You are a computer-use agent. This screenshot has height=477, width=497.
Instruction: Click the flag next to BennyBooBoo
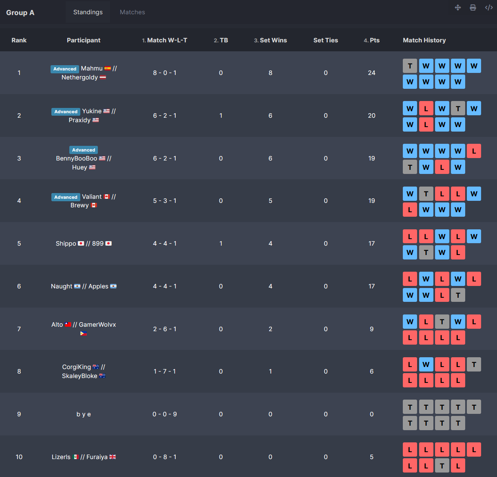tap(102, 158)
